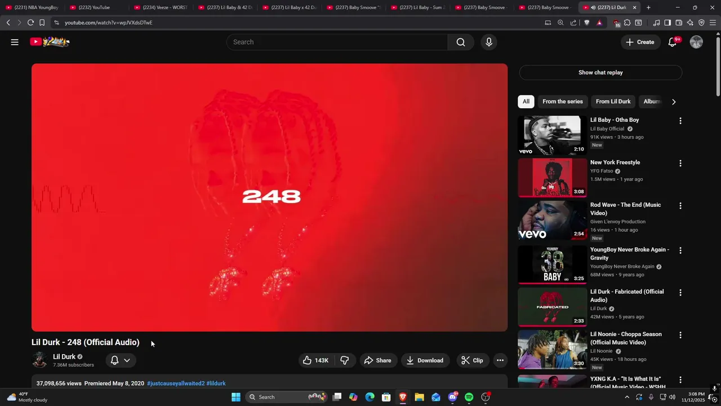Click the Clip button
This screenshot has width=721, height=406.
point(472,360)
